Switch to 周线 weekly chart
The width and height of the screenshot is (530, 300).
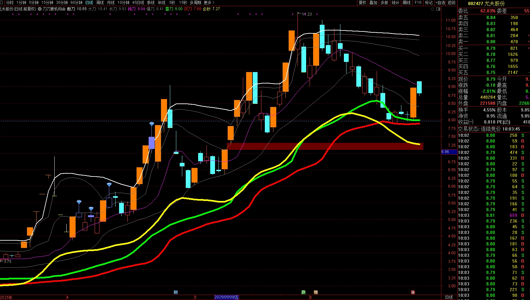100,3
